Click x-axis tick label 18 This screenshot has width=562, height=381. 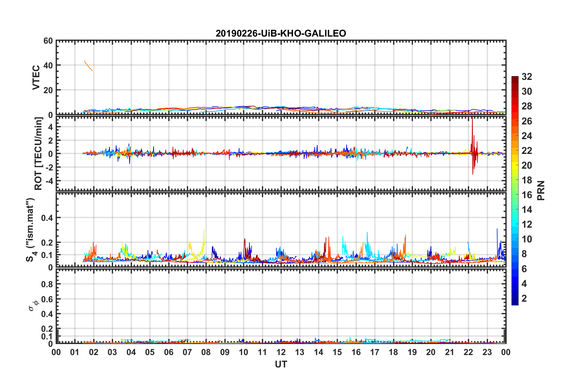tap(393, 352)
